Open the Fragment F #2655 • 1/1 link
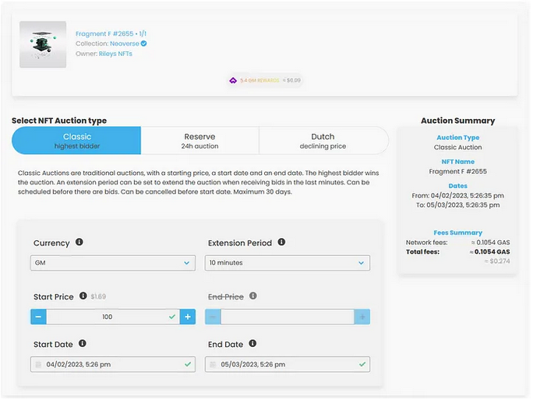The image size is (533, 403). pyautogui.click(x=111, y=33)
